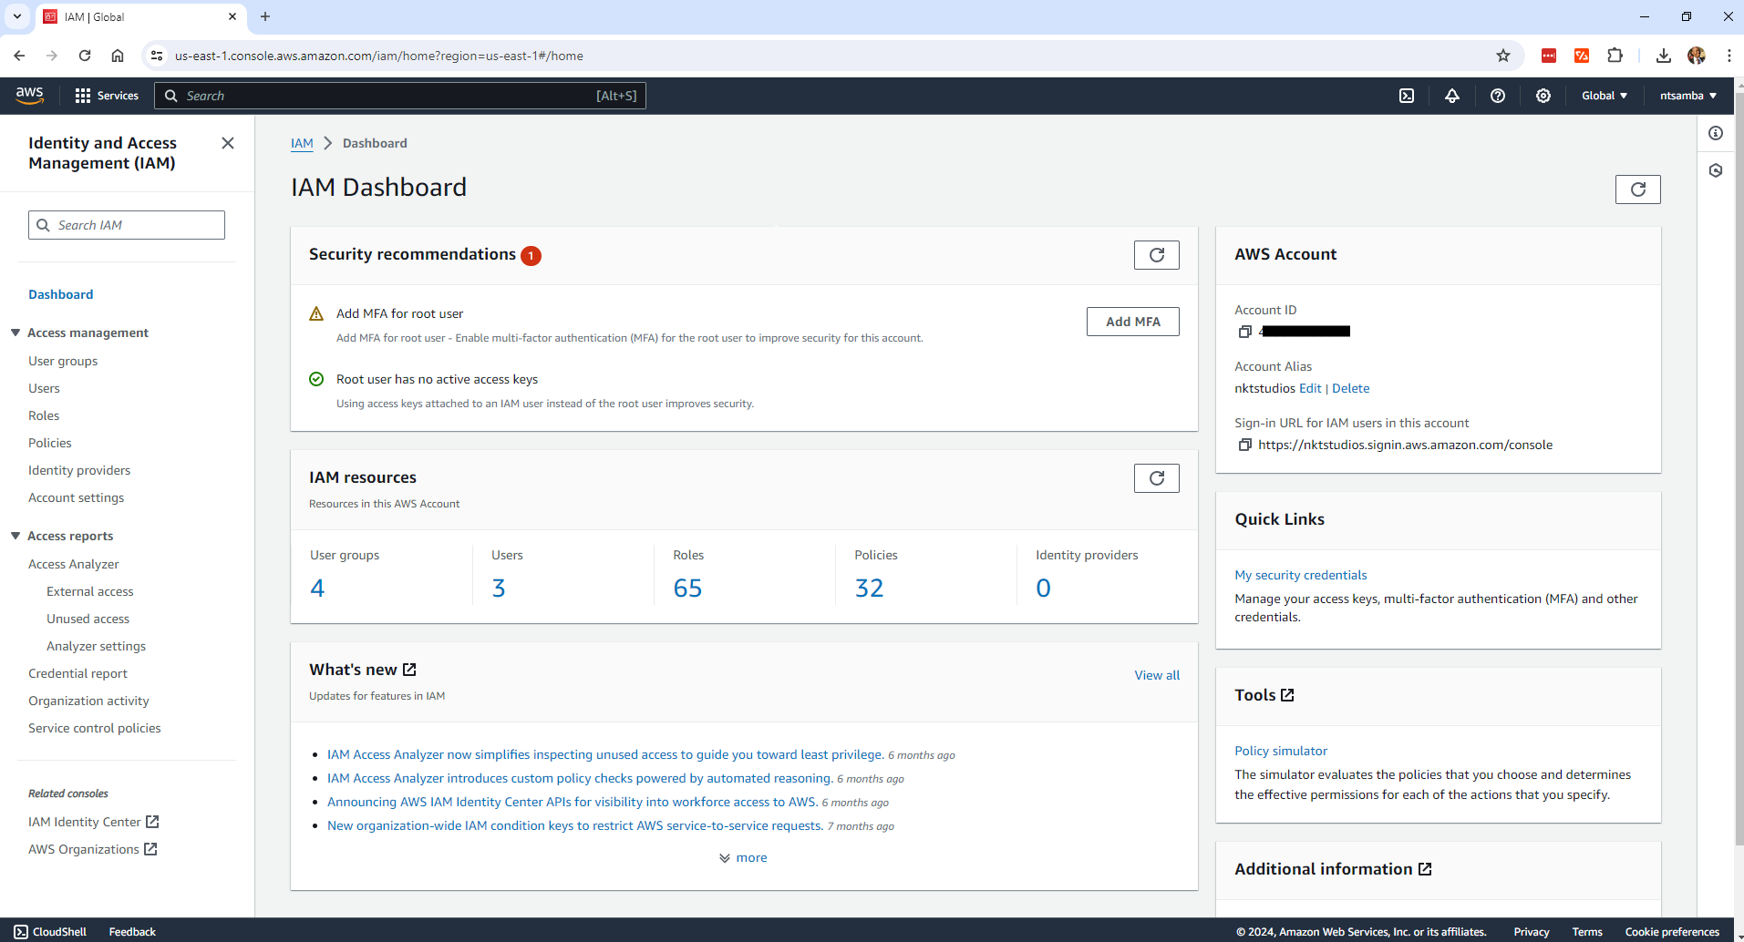The height and width of the screenshot is (942, 1744).
Task: Expand the ntsamba account menu
Action: [1687, 96]
